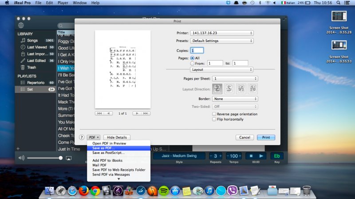This screenshot has width=355, height=199.
Task: Click the volume slider track
Action: pyautogui.click(x=43, y=158)
